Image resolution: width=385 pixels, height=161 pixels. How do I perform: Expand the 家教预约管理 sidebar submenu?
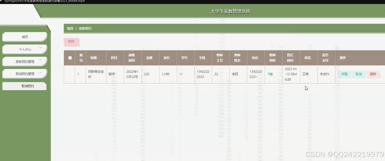point(24,61)
